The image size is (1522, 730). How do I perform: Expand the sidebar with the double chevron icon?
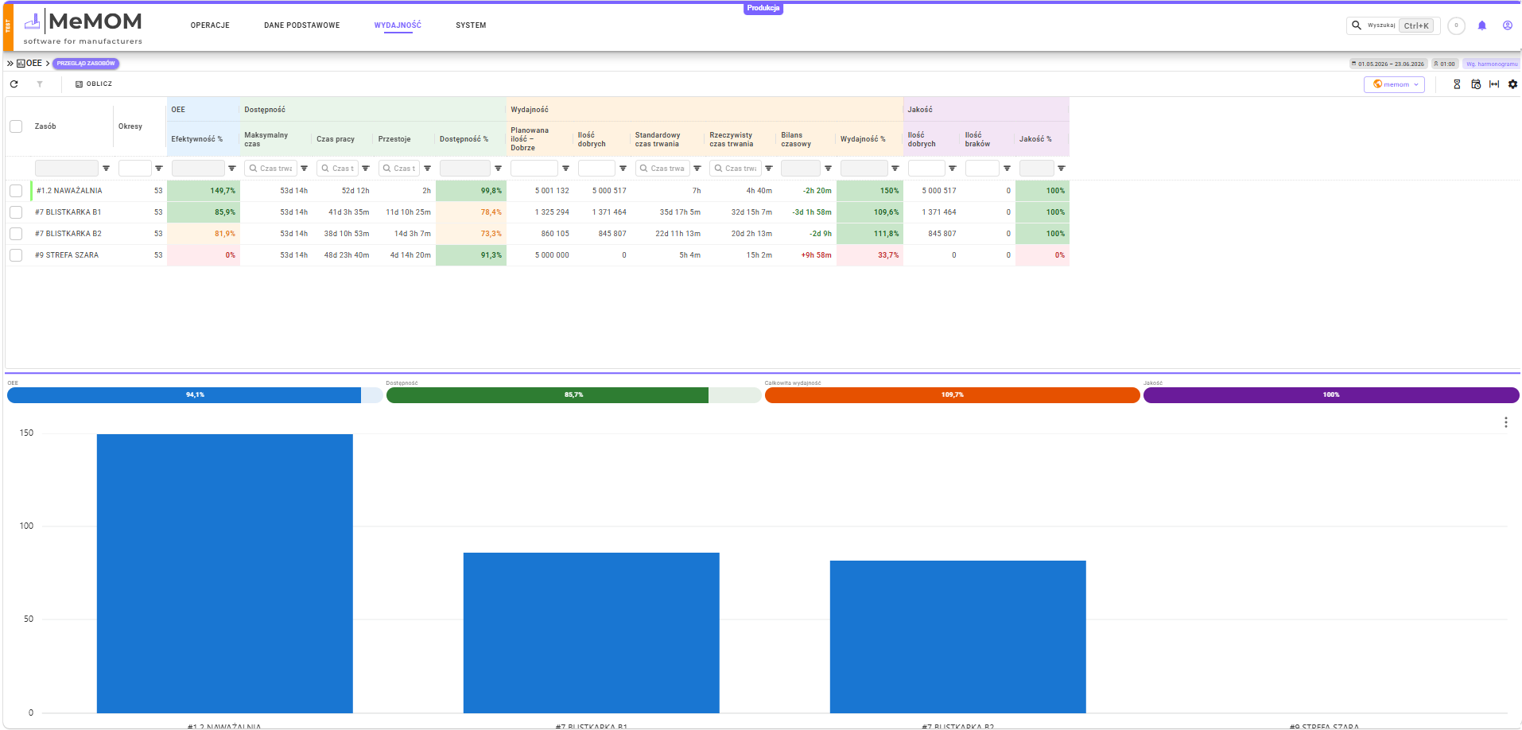click(10, 64)
